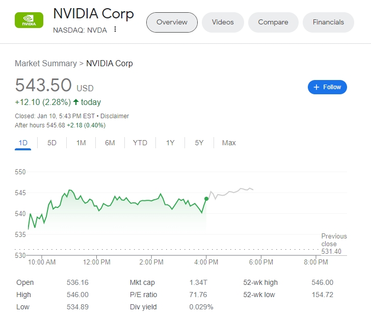Viewport: 371px width, 318px height.
Task: Show the 1Y price history
Action: click(x=170, y=143)
